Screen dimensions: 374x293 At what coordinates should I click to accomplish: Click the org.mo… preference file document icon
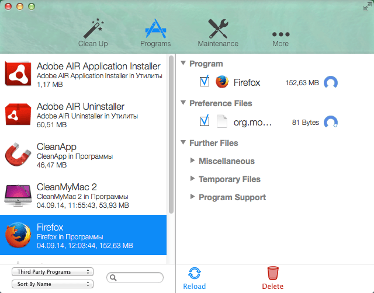(222, 121)
